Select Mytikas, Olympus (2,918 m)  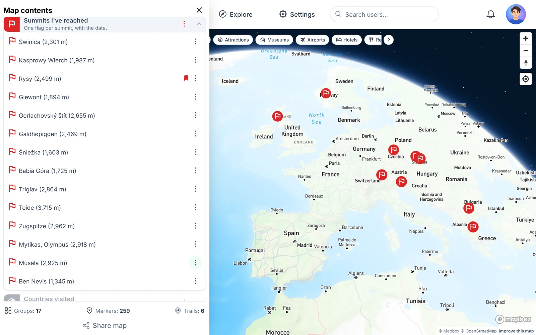[x=105, y=244]
